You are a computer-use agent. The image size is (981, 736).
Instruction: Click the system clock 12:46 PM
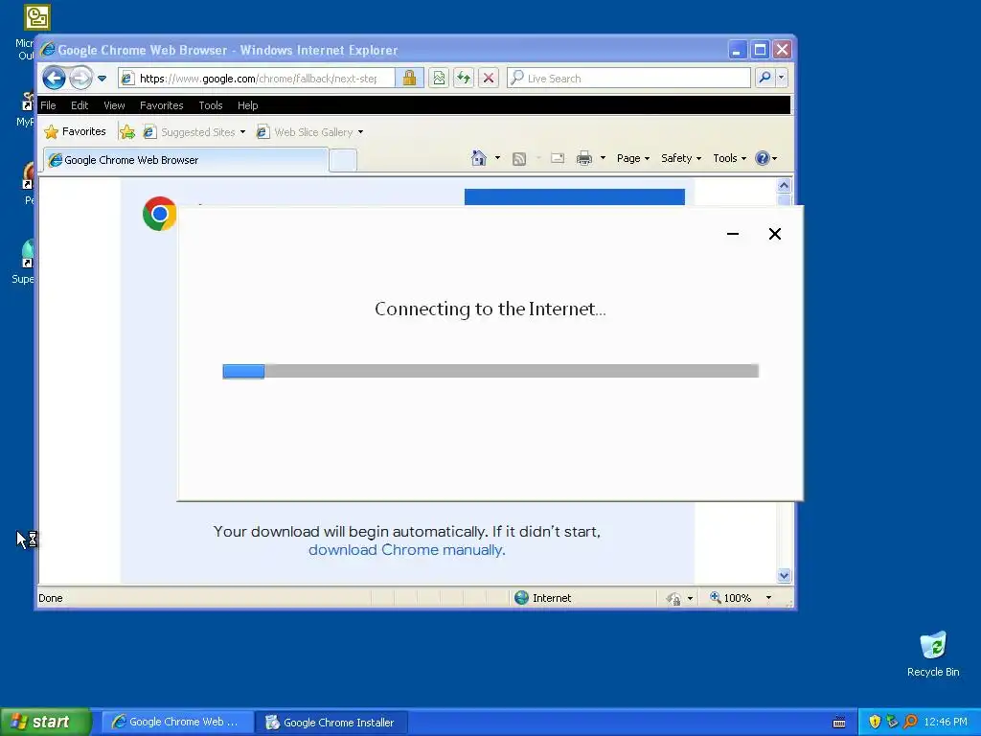946,722
